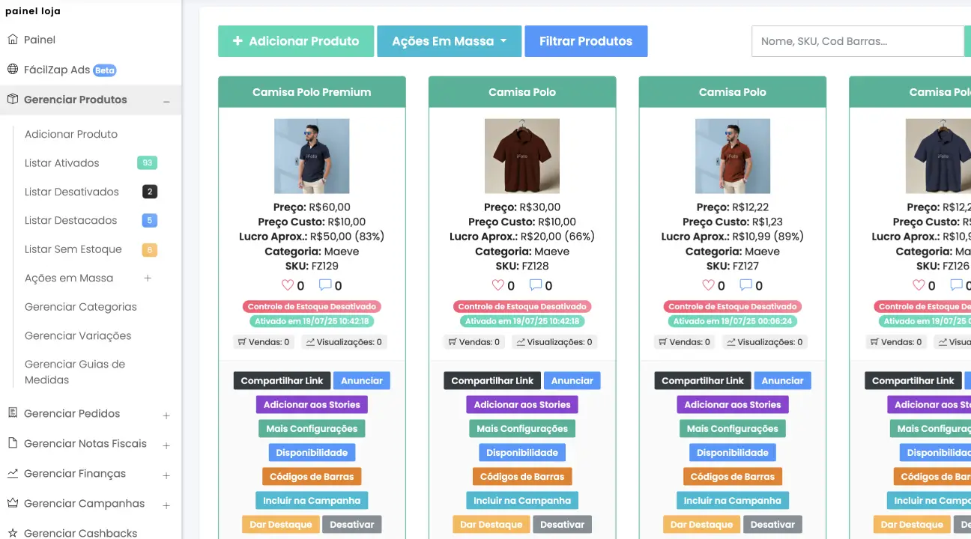The image size is (971, 539).
Task: Click the Filtrar Produtos button
Action: pos(586,41)
